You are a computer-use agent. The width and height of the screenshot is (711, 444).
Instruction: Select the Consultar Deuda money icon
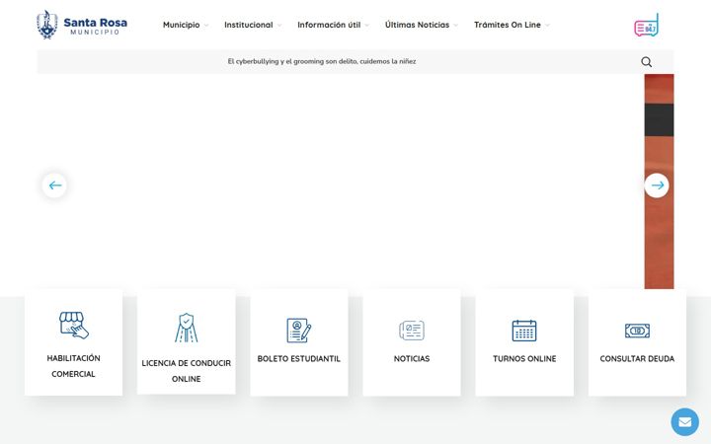(637, 331)
